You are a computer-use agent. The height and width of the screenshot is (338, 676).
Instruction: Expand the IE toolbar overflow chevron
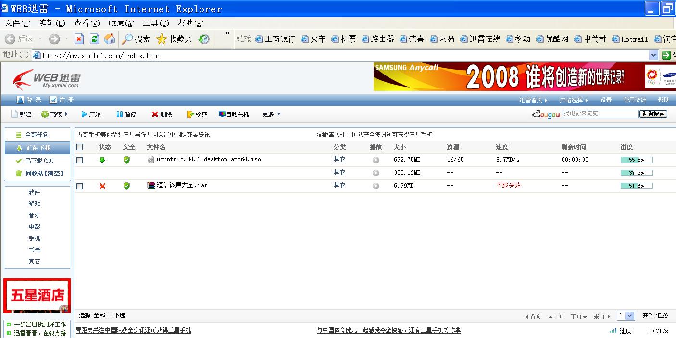pyautogui.click(x=228, y=34)
